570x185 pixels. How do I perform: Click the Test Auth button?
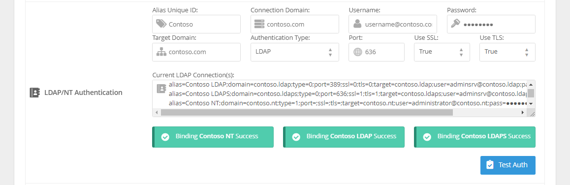pyautogui.click(x=508, y=165)
